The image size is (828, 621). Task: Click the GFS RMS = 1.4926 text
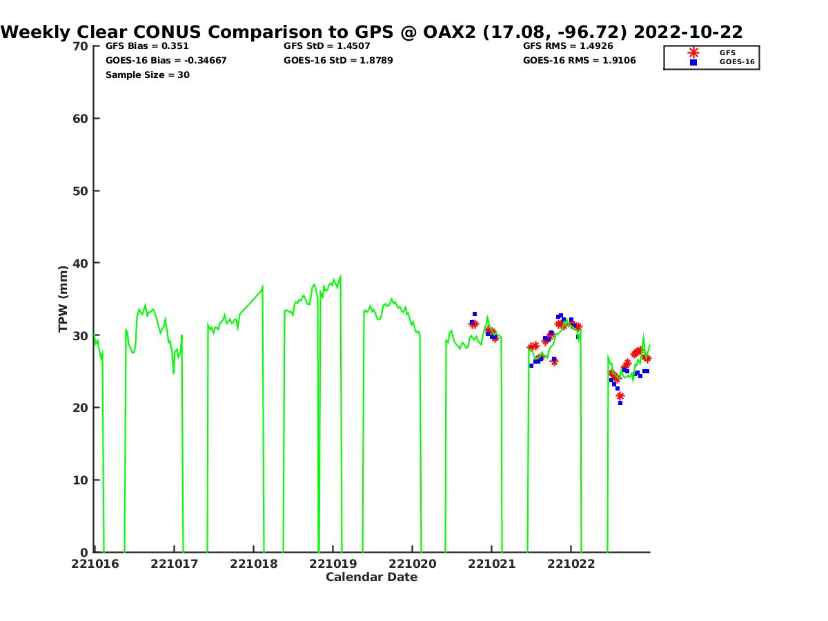click(x=568, y=46)
